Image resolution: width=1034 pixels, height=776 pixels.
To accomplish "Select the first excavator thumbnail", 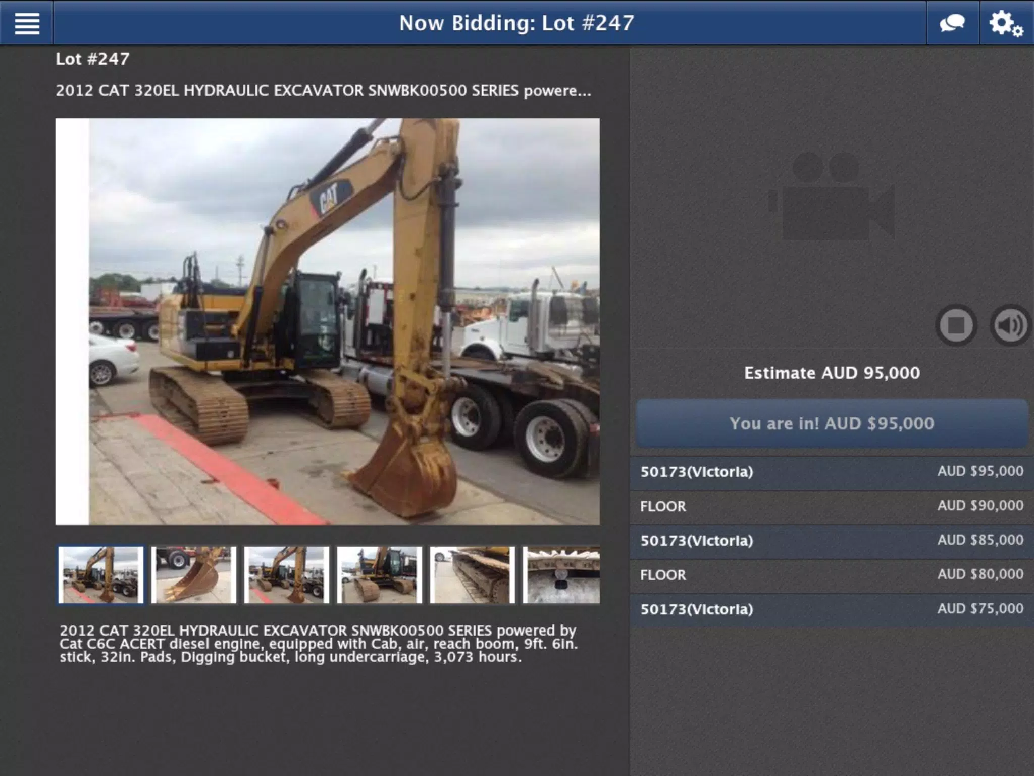I will point(101,575).
